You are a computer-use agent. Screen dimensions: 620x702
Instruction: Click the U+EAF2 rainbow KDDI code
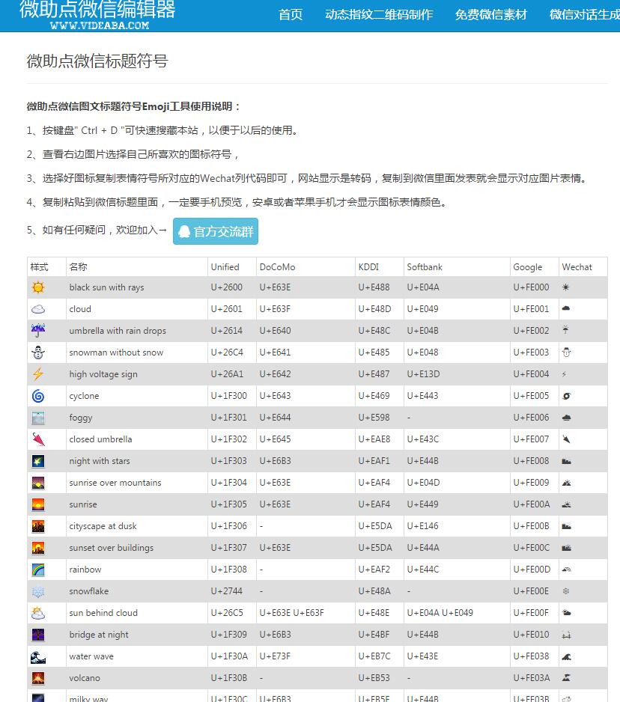tap(374, 570)
